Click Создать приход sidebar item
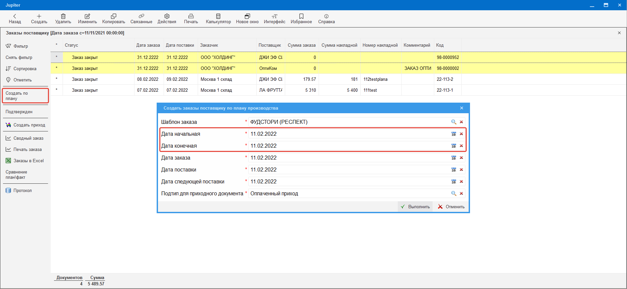The image size is (627, 289). (25, 125)
